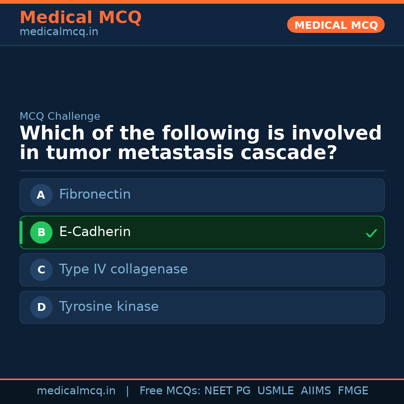Select answer option C Type IV collagenase
Viewport: 404px width, 404px height.
(202, 270)
